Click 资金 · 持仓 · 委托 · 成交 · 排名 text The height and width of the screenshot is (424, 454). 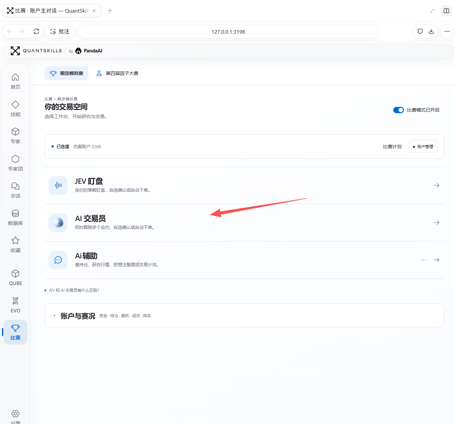(125, 316)
